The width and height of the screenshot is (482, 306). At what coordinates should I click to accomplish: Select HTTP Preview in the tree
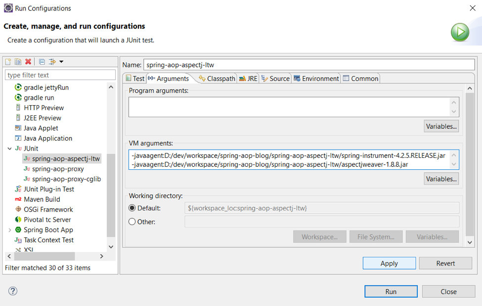click(44, 108)
